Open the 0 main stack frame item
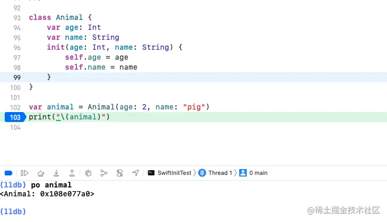Viewport: 387px width, 222px height. click(253, 173)
